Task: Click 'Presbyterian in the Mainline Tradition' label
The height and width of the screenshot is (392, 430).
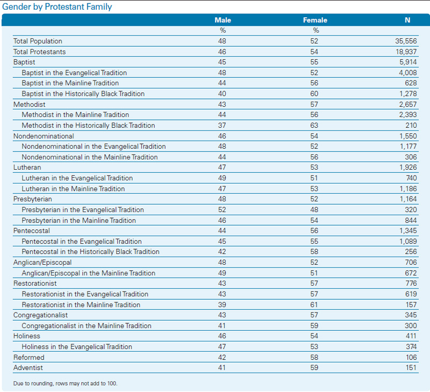Action: pyautogui.click(x=78, y=221)
